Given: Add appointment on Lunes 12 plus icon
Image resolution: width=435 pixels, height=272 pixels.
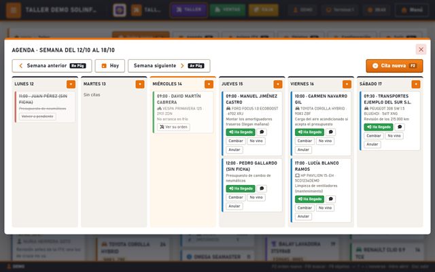Looking at the screenshot, I should click(x=71, y=84).
